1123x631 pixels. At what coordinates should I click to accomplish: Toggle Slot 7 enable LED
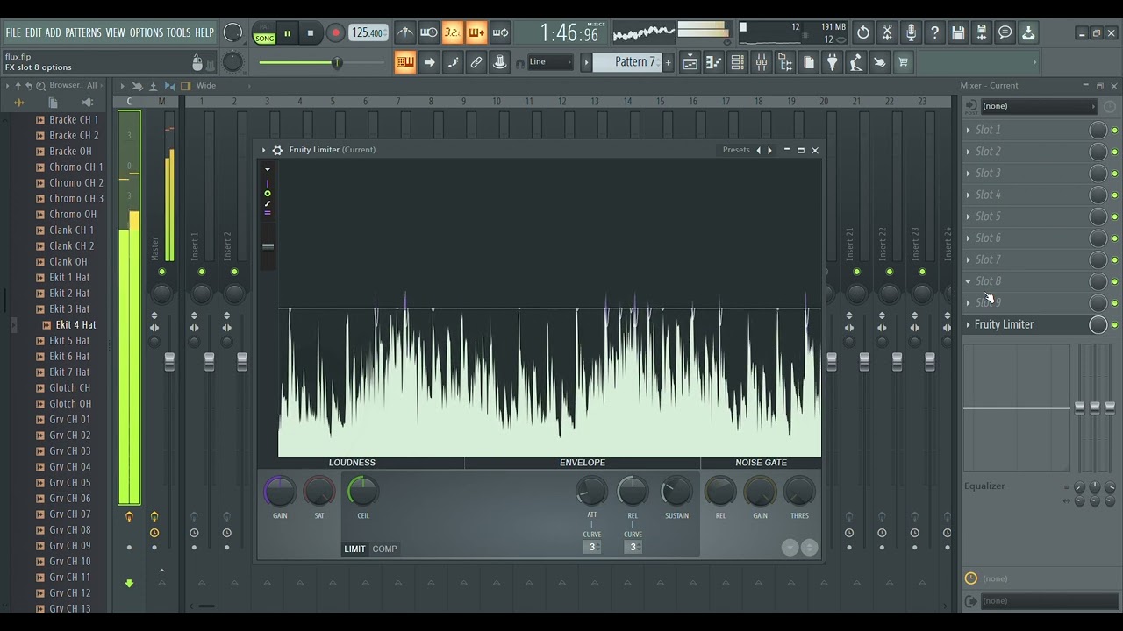pos(1115,259)
